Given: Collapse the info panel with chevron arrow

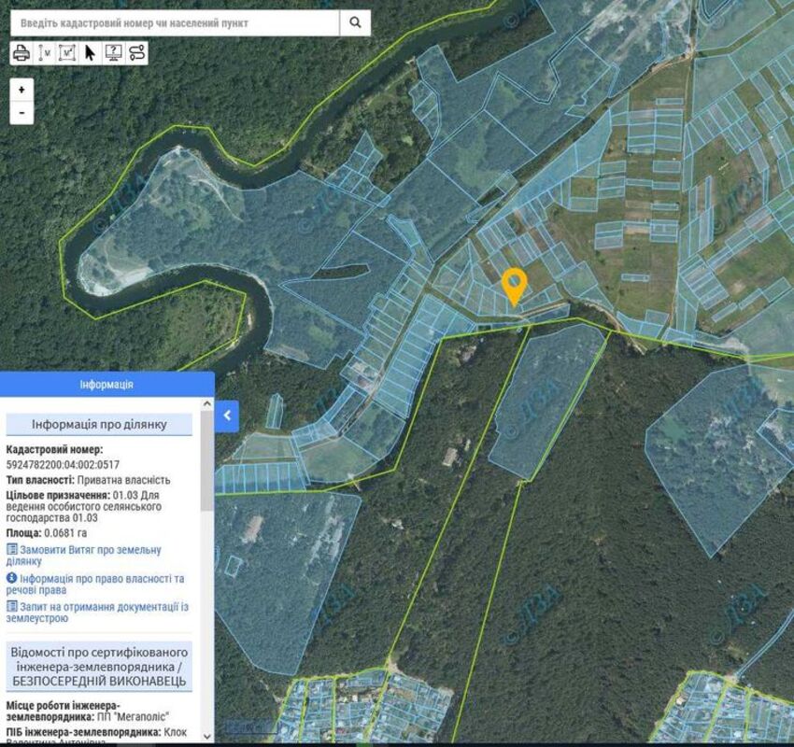Looking at the screenshot, I should point(227,416).
